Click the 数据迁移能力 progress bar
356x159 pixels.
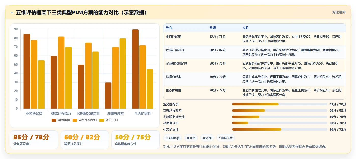coord(280,110)
